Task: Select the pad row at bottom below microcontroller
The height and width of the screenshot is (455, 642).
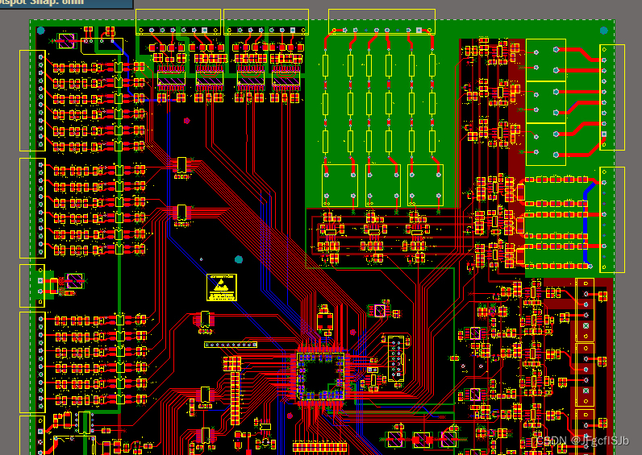Action: 320,446
